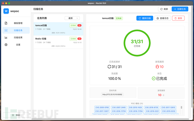Click the 创建任务 create task button
The height and width of the screenshot is (121, 194).
[x=180, y=9]
